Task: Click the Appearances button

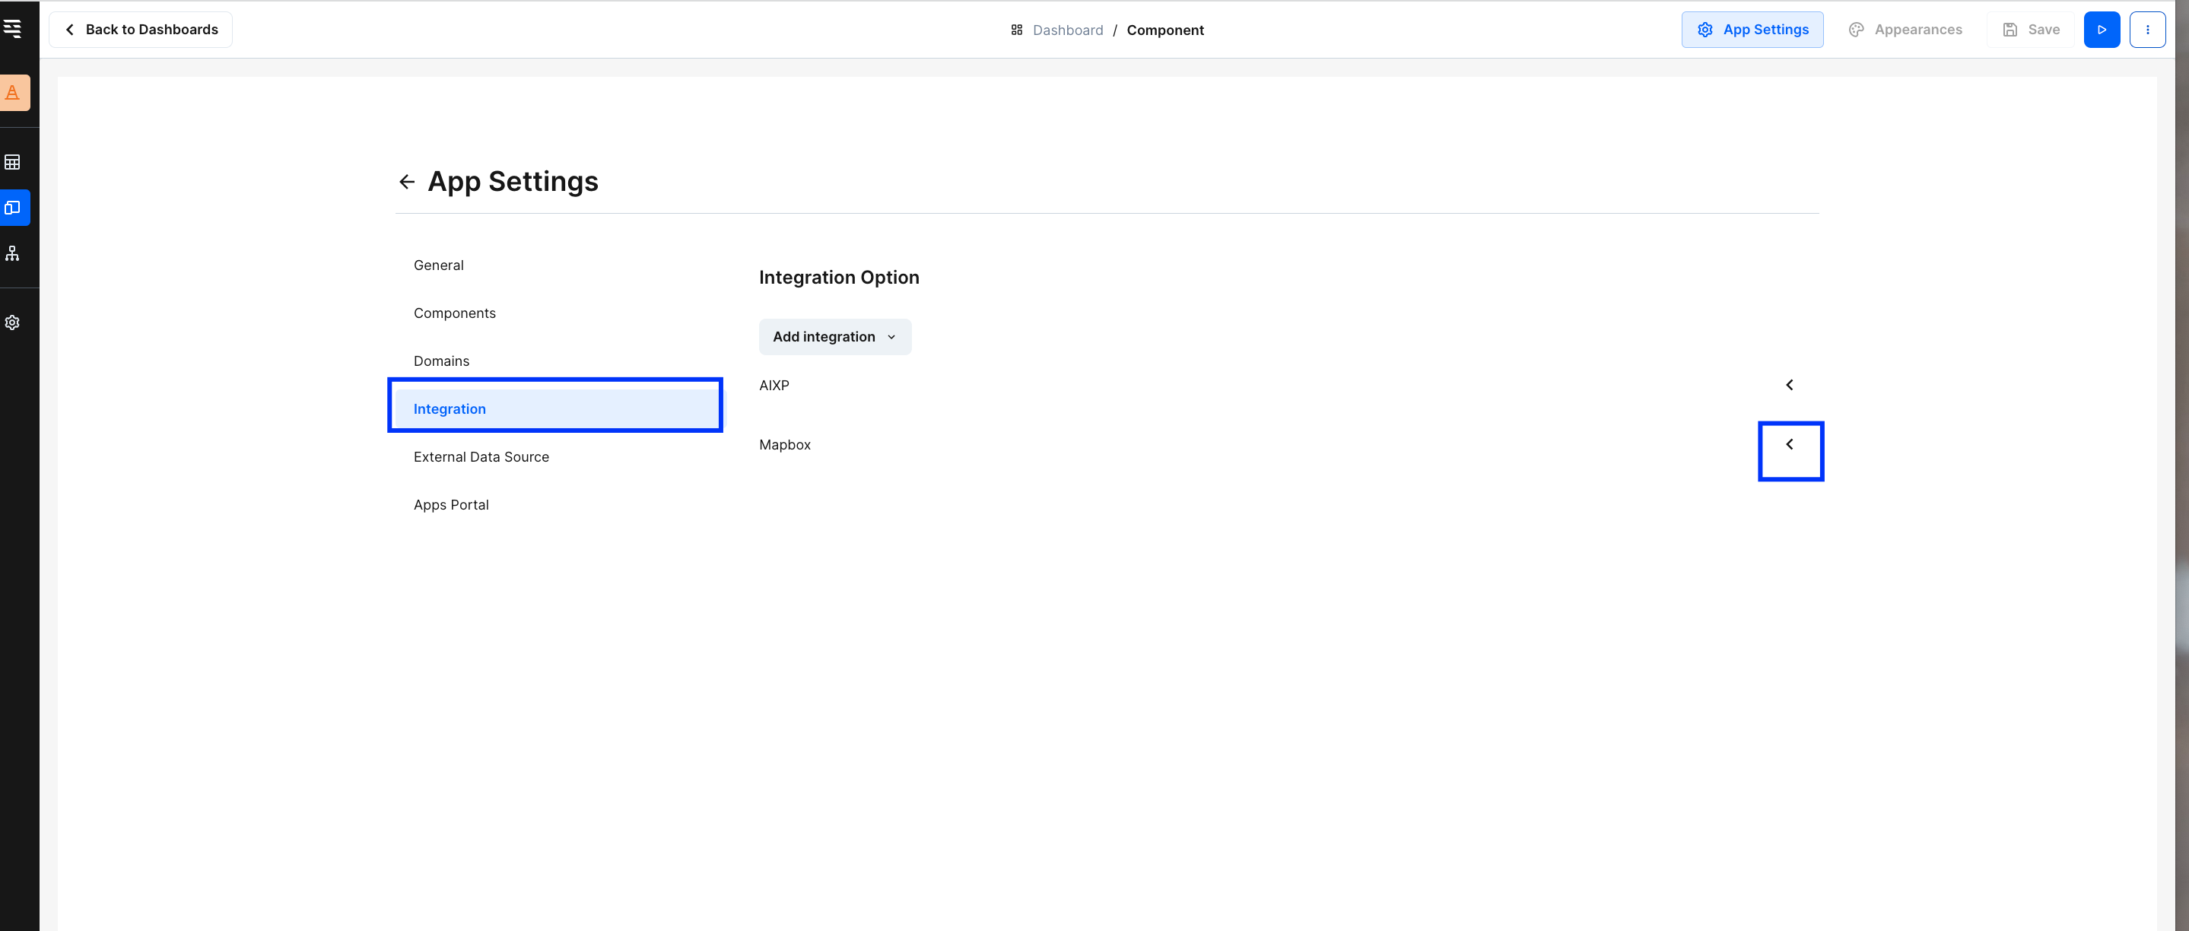Action: (x=1905, y=30)
